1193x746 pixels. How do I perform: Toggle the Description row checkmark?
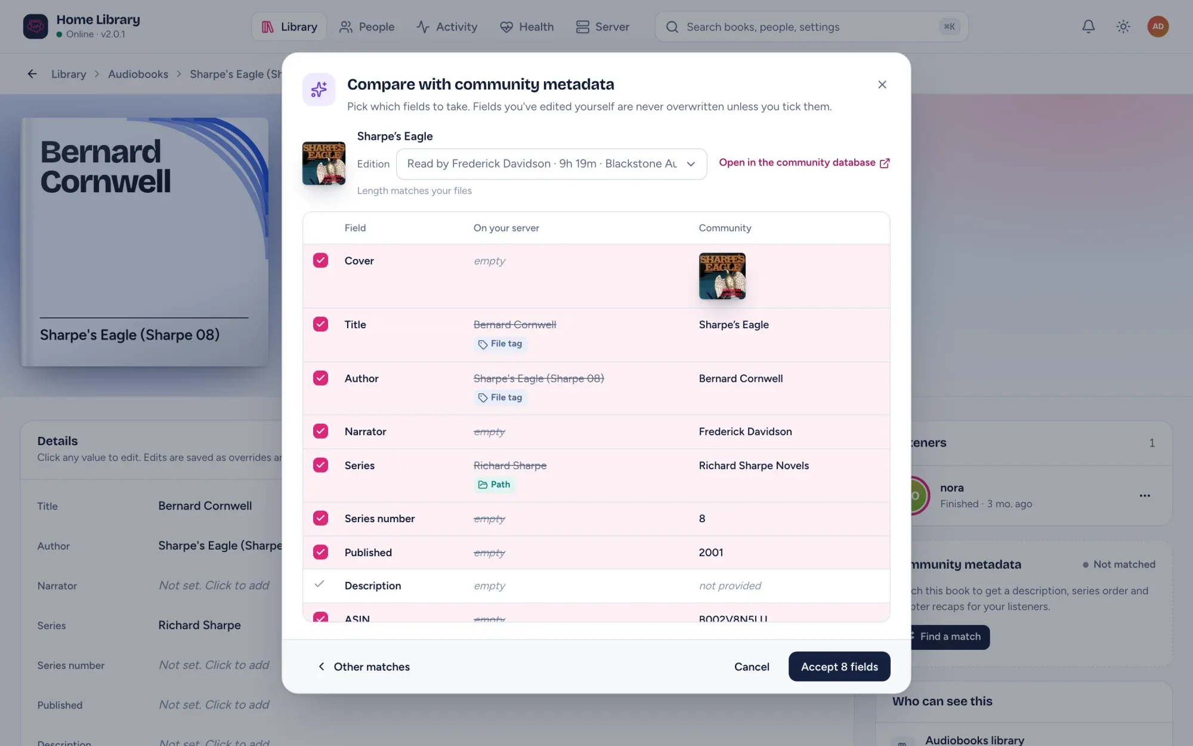click(x=320, y=584)
